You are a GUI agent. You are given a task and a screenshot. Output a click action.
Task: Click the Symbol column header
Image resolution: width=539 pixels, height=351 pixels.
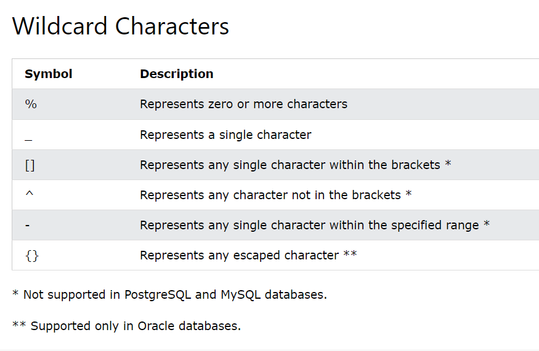[x=49, y=74]
